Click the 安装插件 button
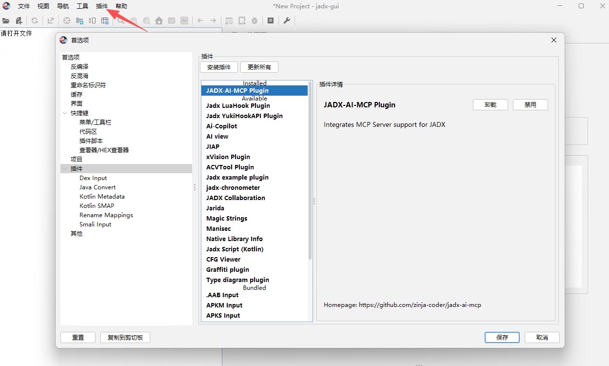 point(219,67)
